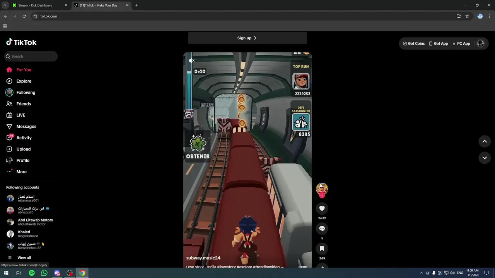Click the browser back button

tap(5, 16)
